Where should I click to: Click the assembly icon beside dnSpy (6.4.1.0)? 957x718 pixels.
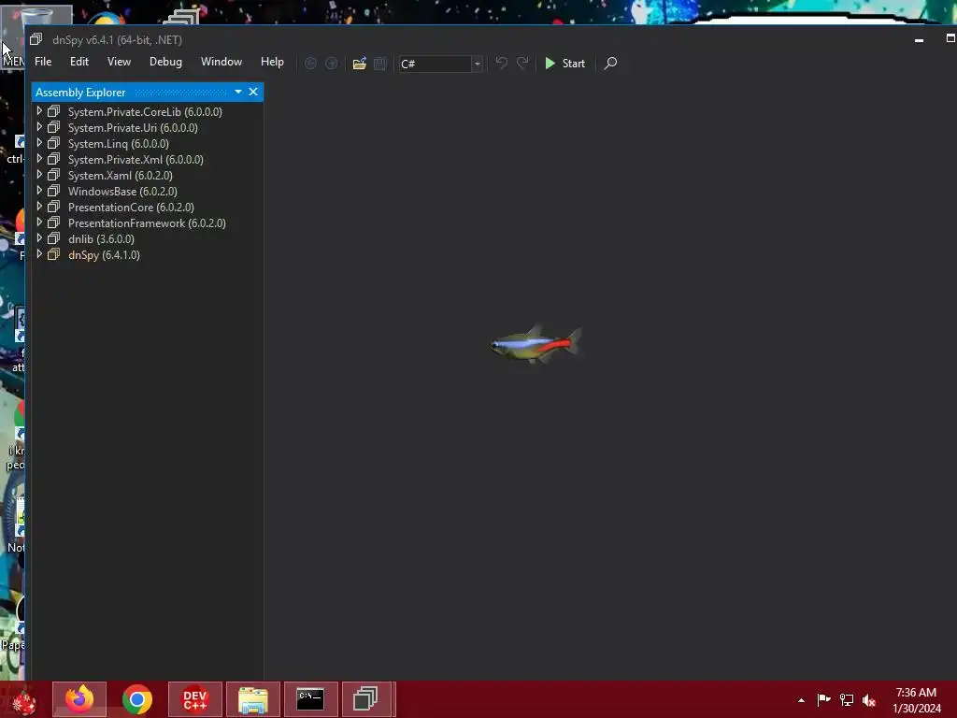(x=53, y=254)
